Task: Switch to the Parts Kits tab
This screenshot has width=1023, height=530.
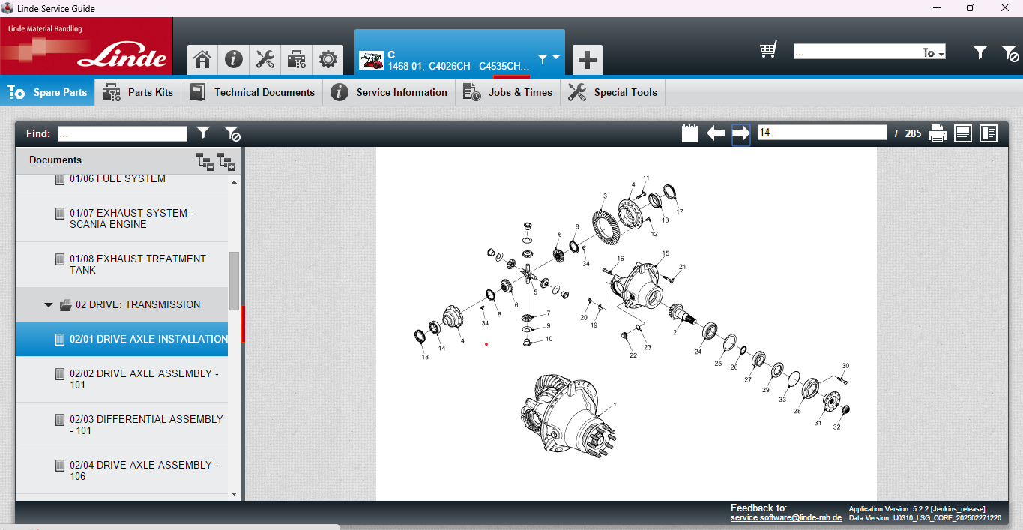Action: [x=138, y=92]
